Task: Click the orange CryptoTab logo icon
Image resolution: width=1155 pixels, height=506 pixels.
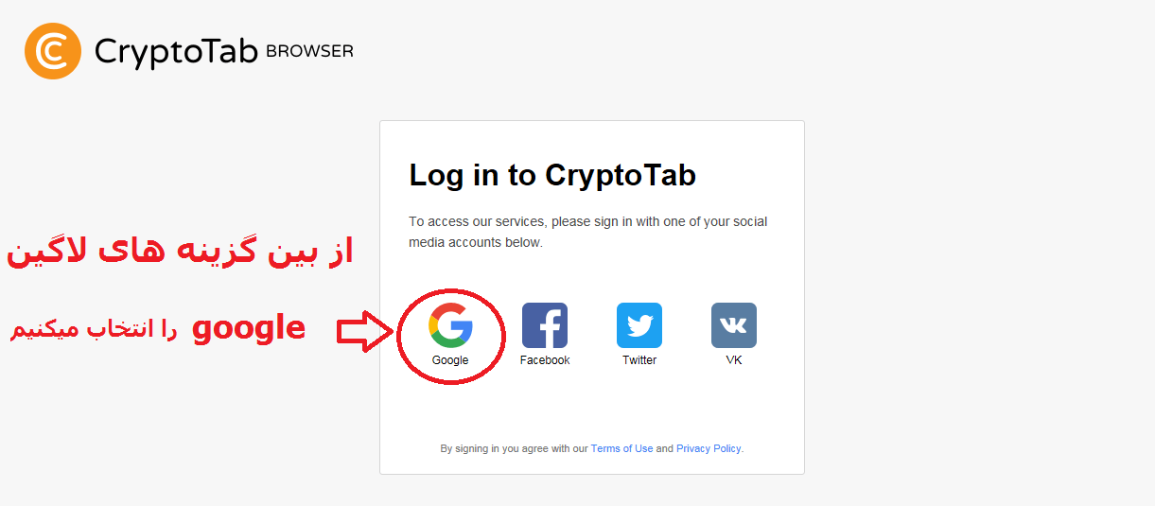Action: (53, 51)
